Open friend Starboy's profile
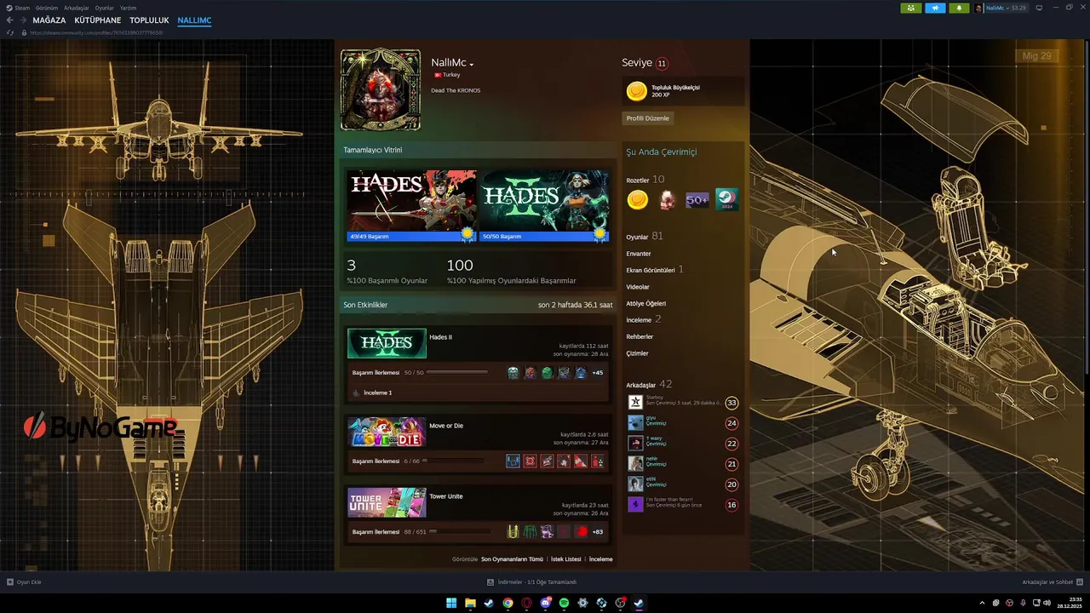1090x613 pixels. pos(683,402)
